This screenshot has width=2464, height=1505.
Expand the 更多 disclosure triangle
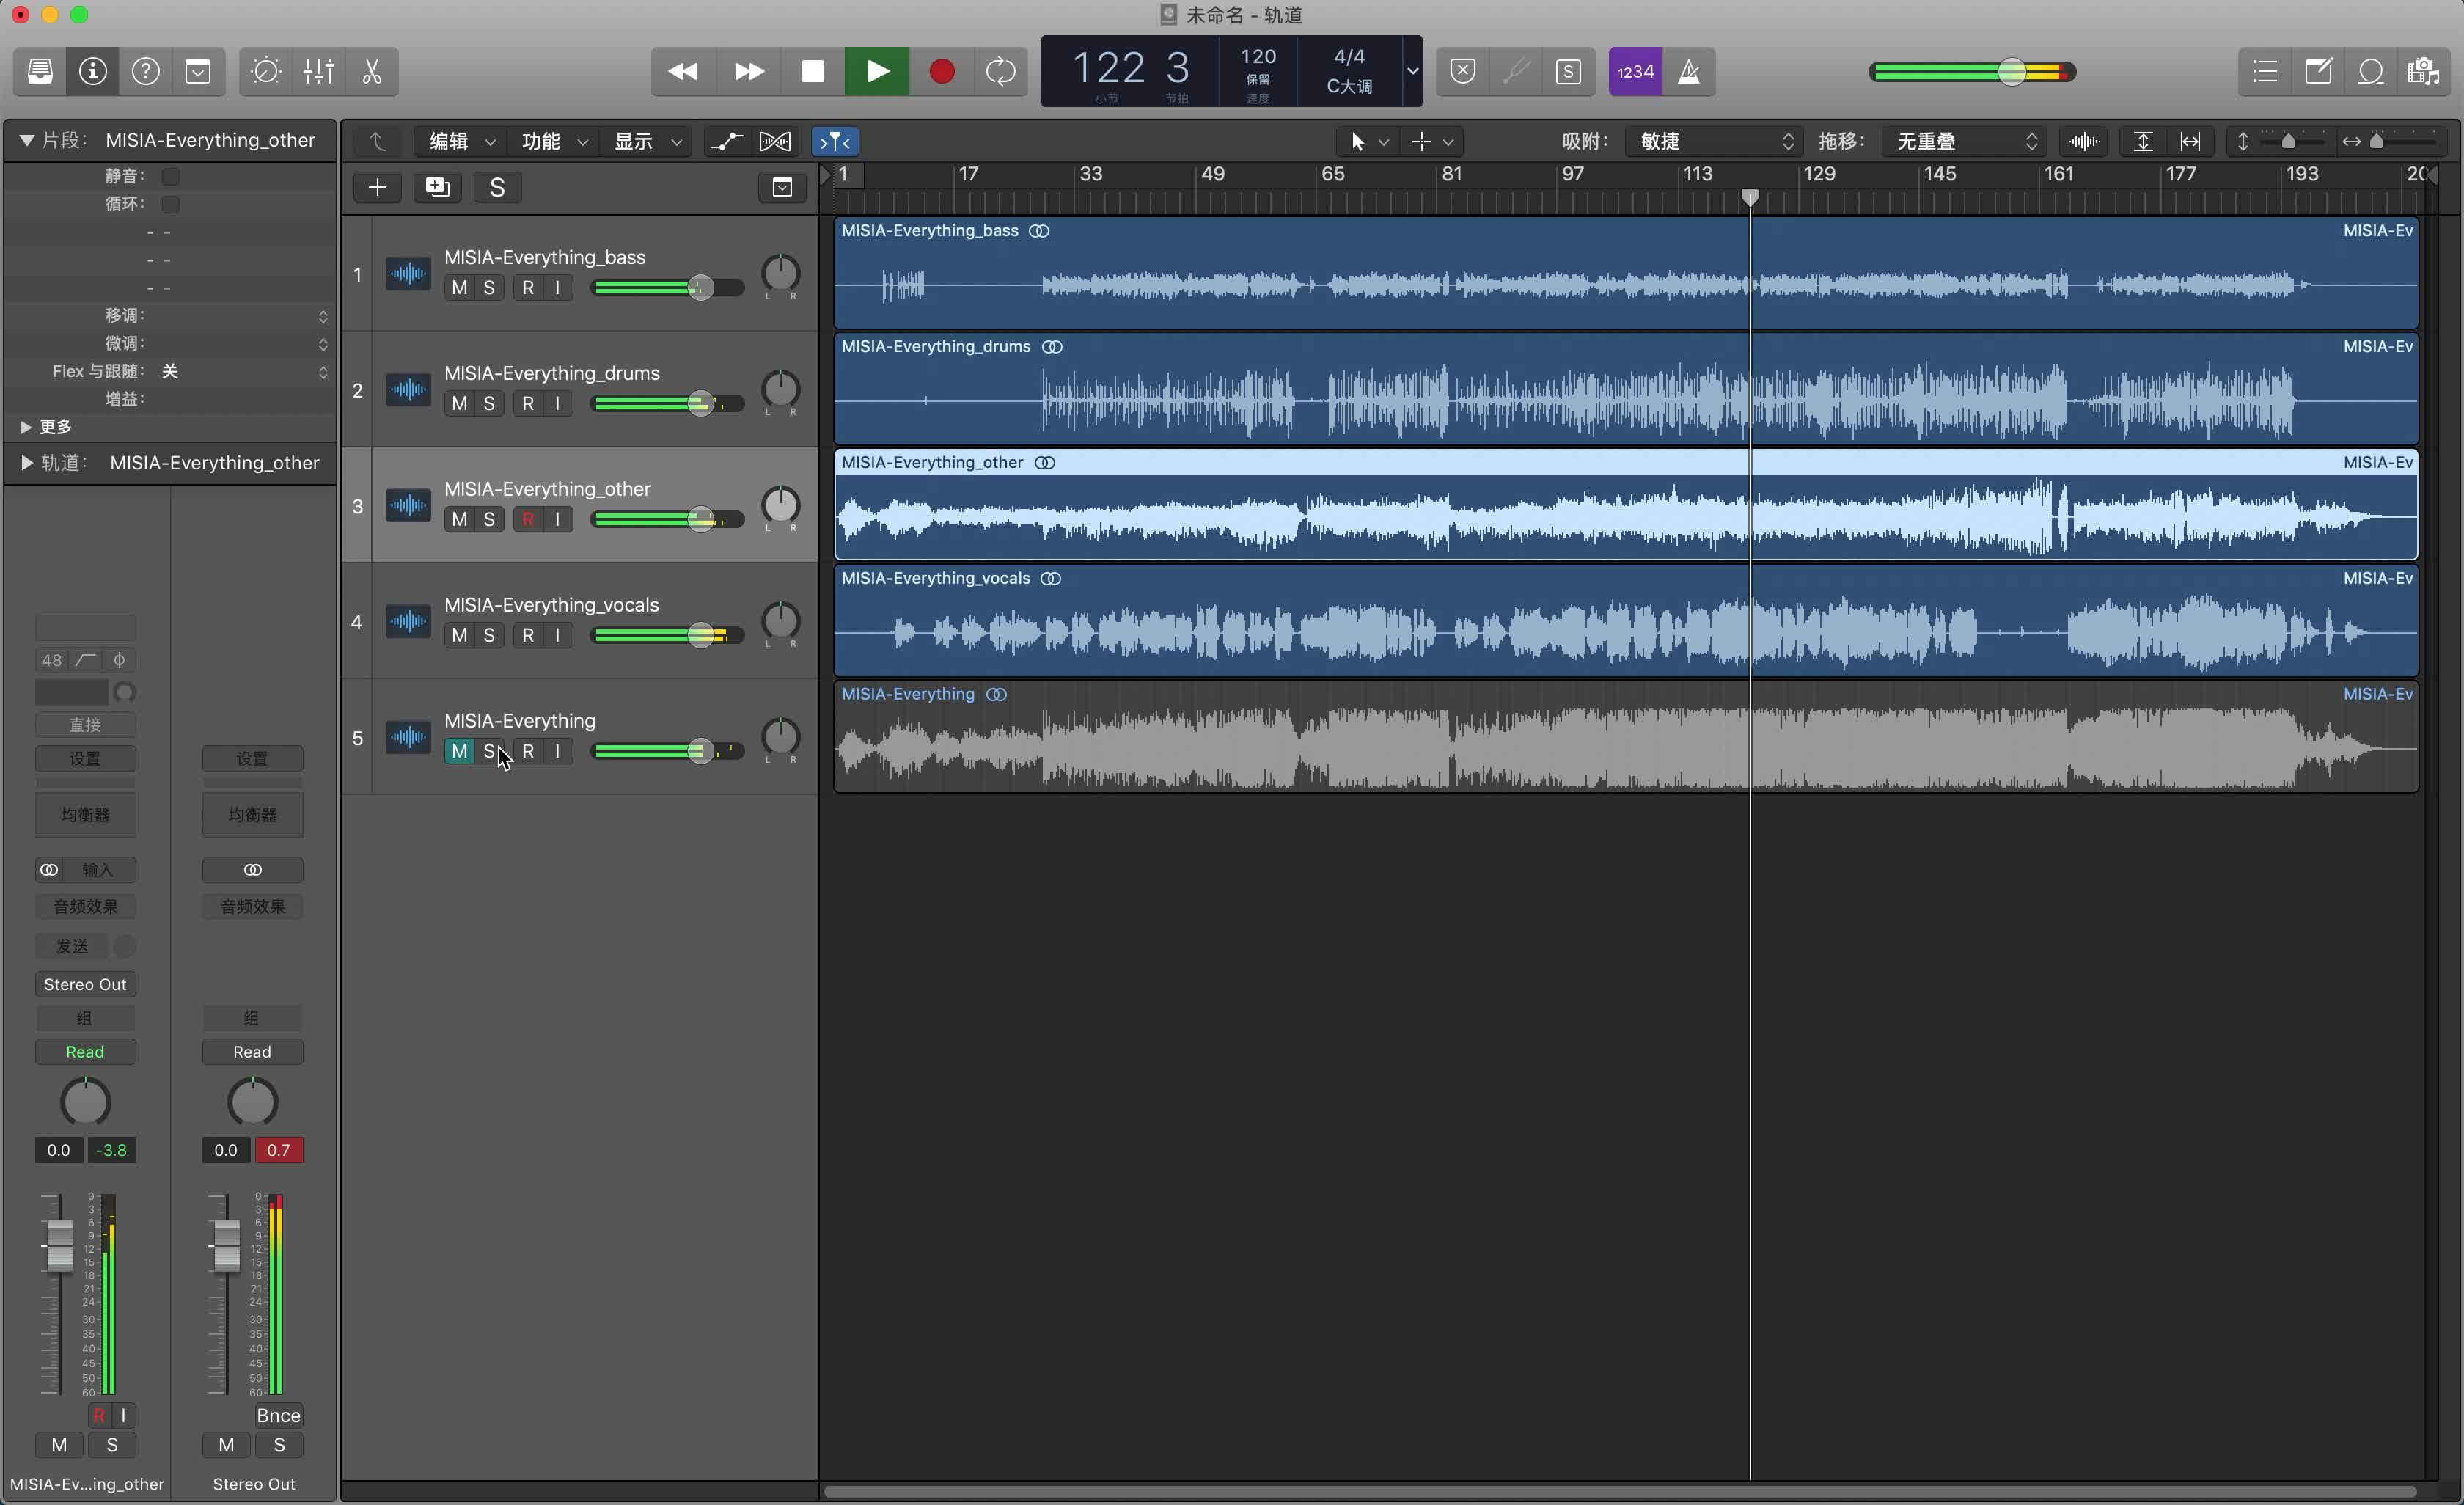(26, 427)
